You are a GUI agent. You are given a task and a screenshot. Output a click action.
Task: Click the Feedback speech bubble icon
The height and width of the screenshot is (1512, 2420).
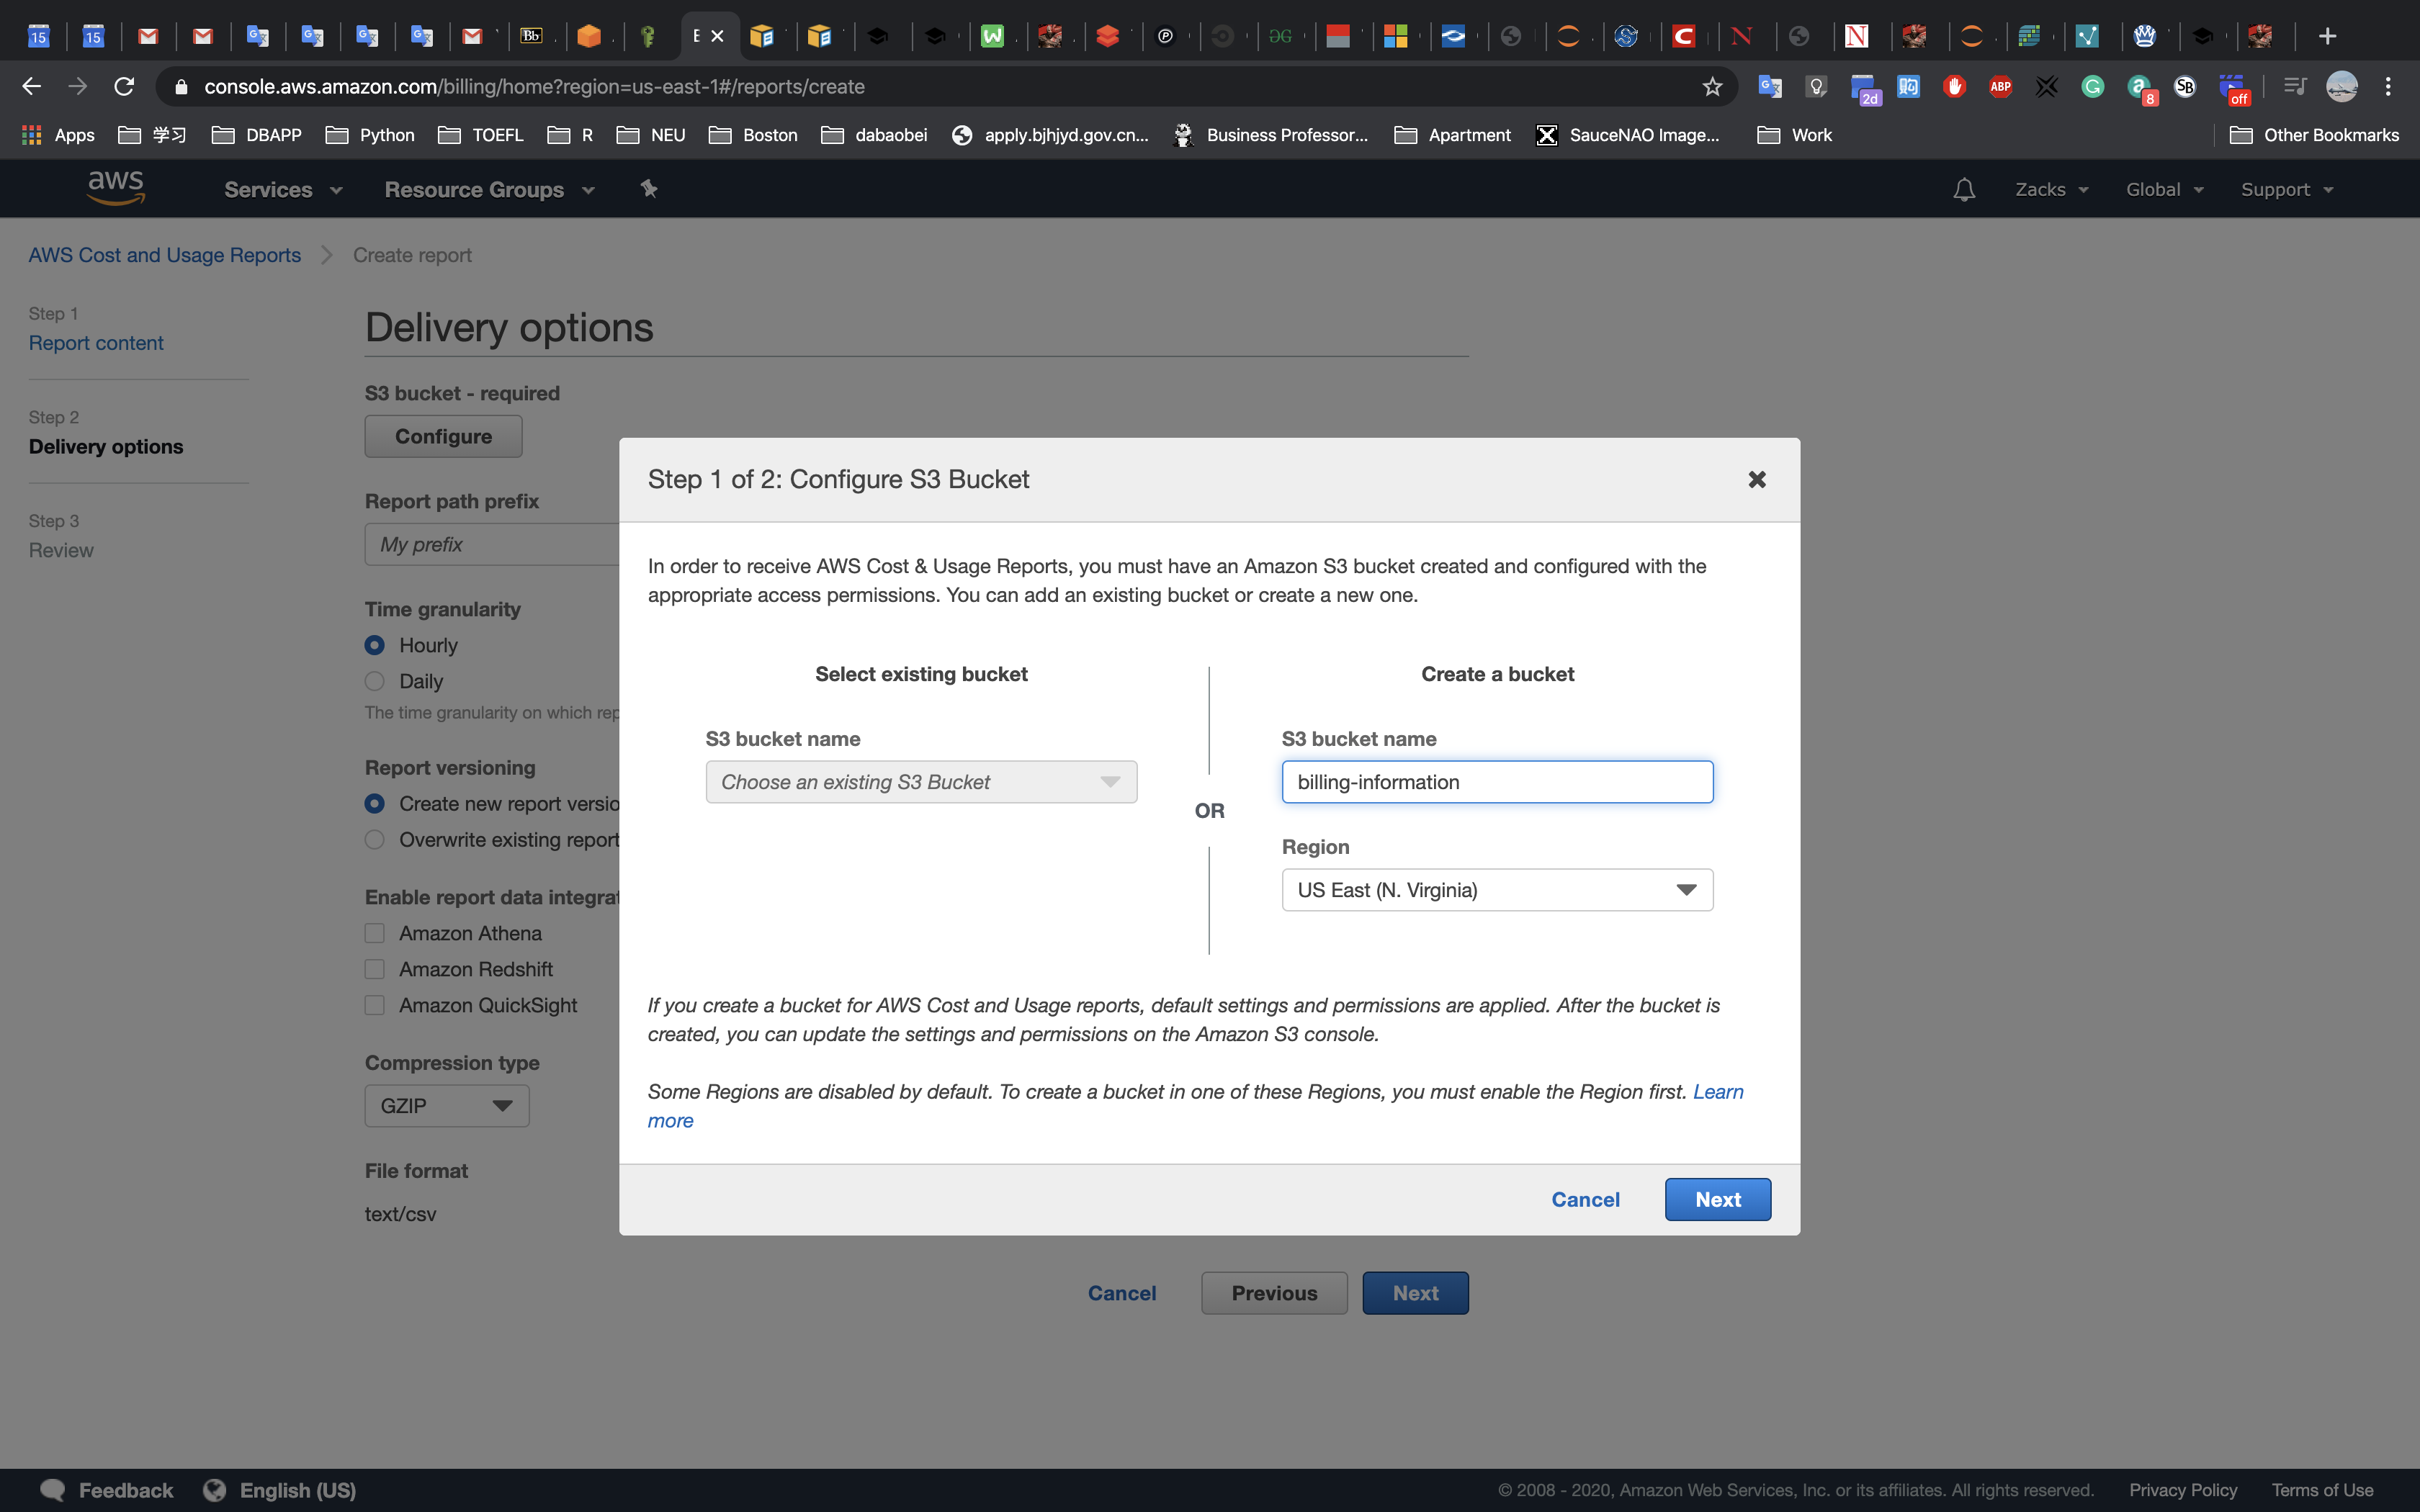point(53,1490)
